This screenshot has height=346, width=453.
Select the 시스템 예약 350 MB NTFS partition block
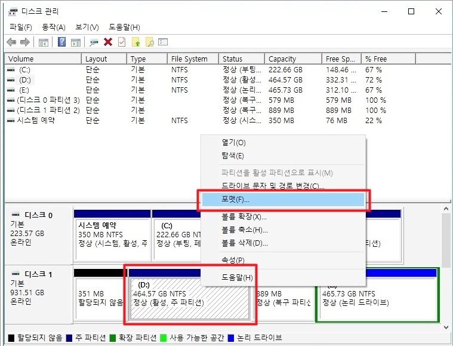coord(112,235)
